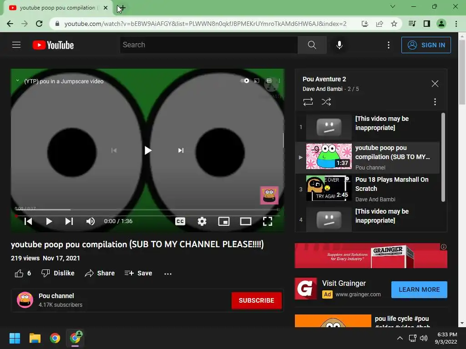
Task: Go to YouTube home via logo
Action: click(x=53, y=45)
